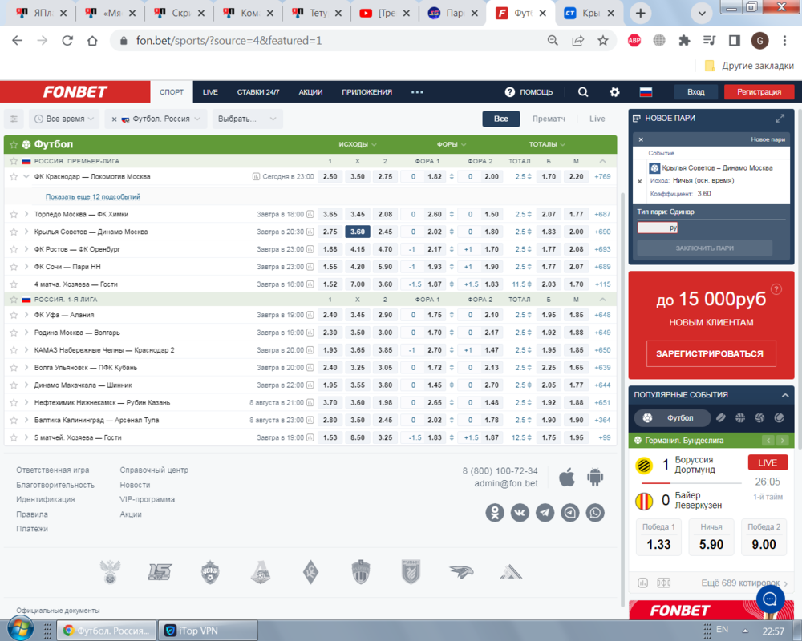Screen dimensions: 802x641
Task: Select the Live filter tab
Action: click(x=597, y=119)
